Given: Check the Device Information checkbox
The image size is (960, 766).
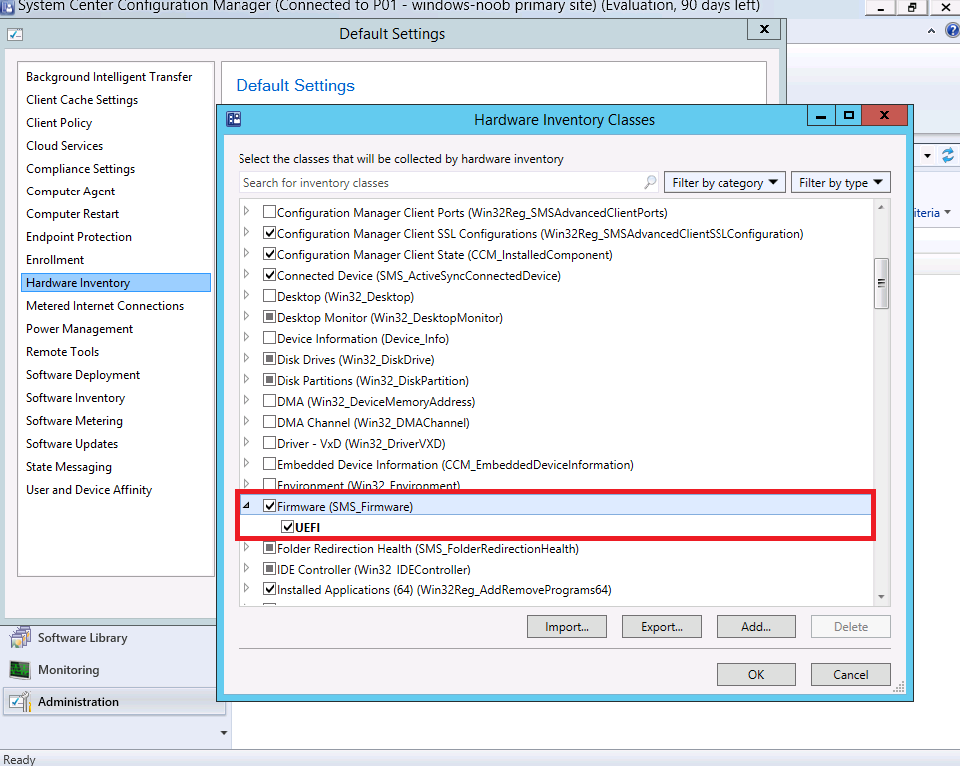Looking at the screenshot, I should [269, 338].
